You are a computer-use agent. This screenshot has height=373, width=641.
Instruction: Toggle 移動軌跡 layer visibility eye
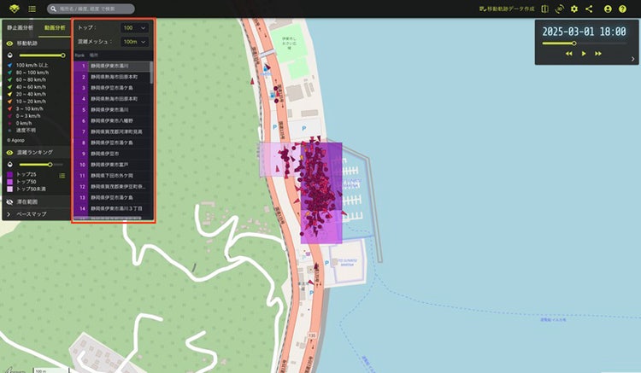(9, 44)
